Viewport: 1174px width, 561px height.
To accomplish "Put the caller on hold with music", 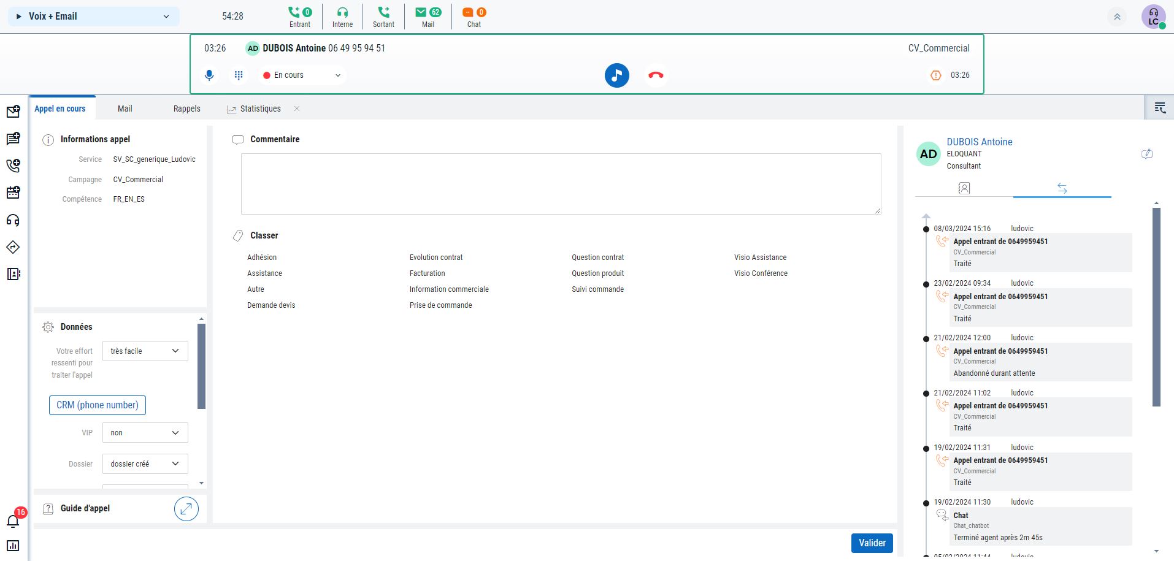I will pos(616,75).
